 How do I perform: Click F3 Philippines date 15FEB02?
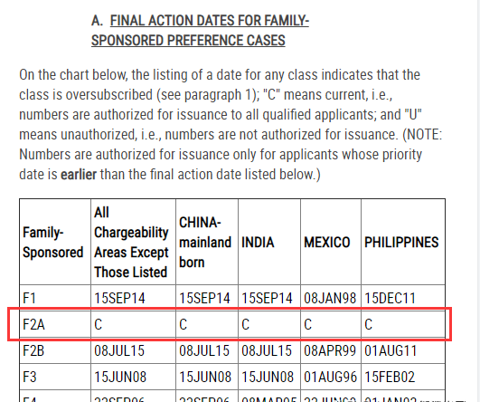tap(390, 377)
